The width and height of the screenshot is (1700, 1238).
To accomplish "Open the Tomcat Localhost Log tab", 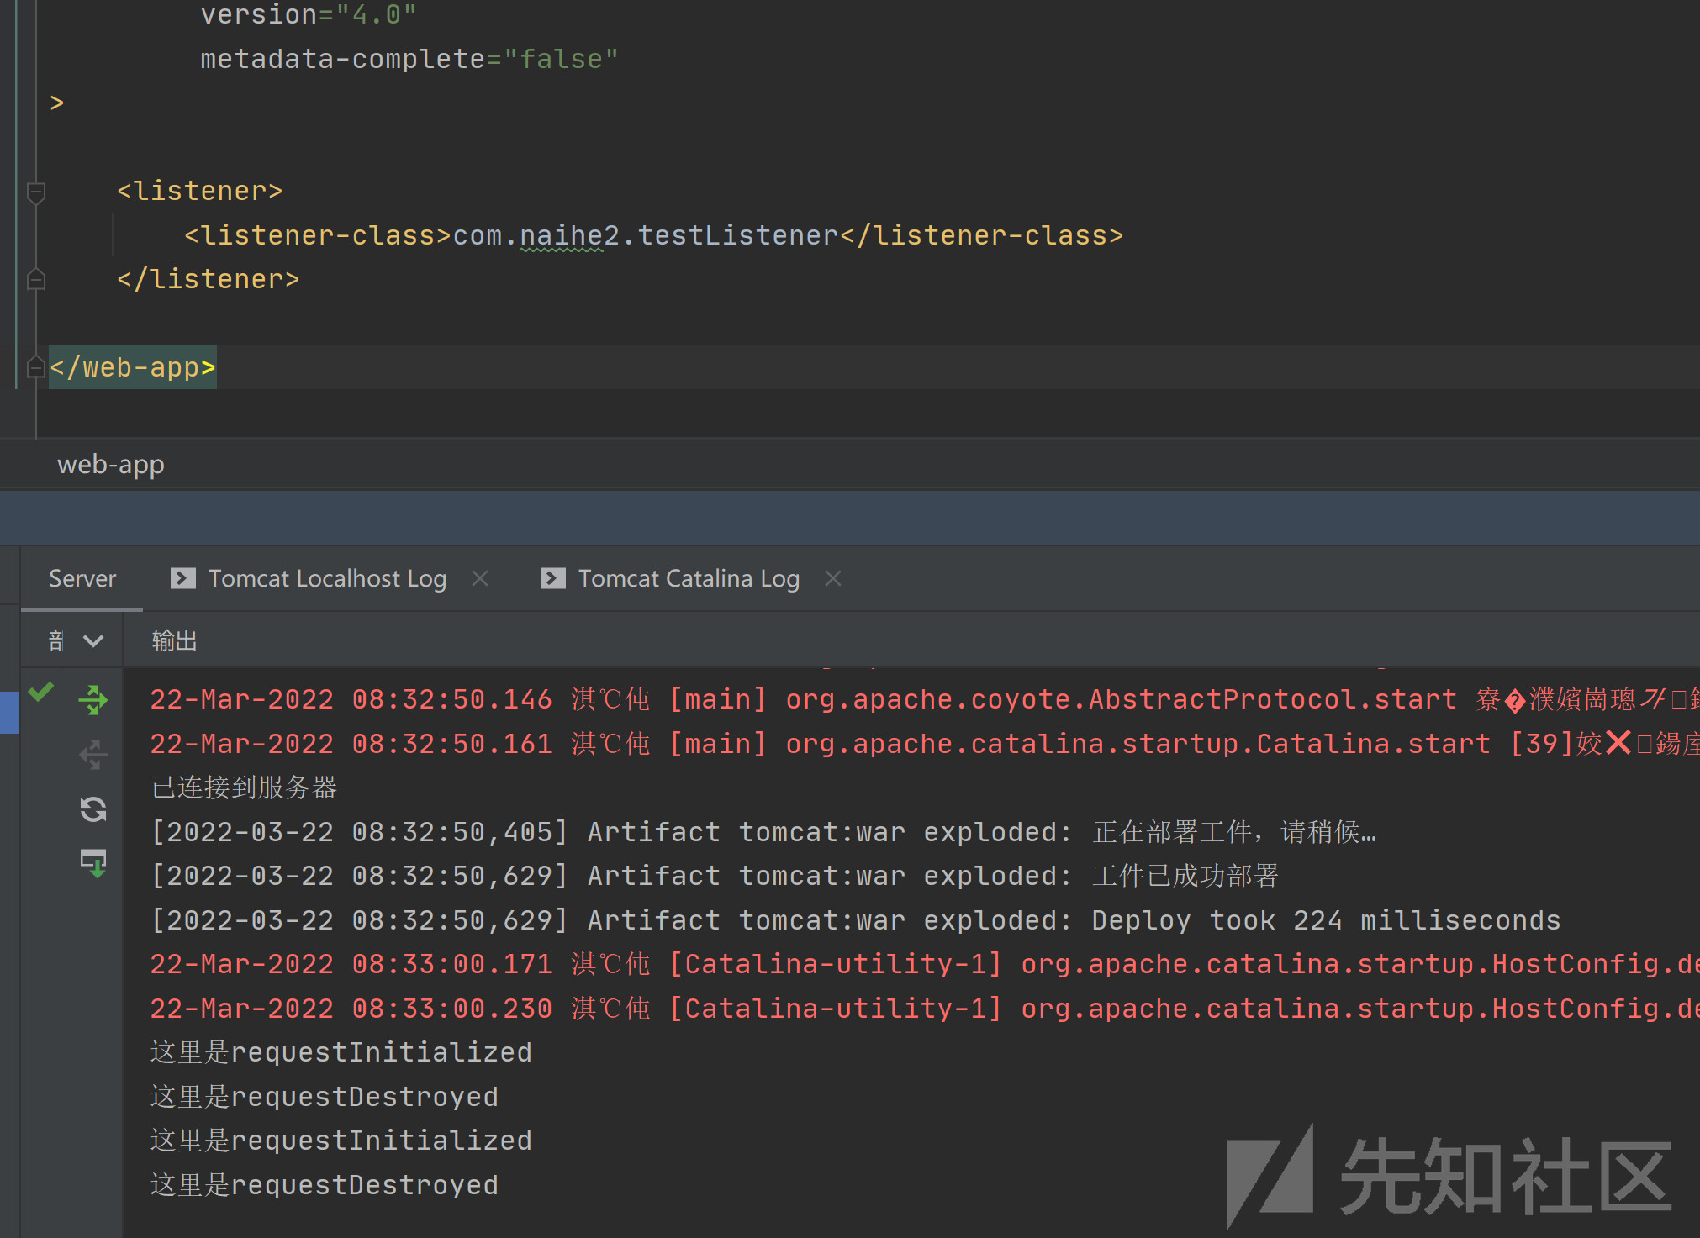I will click(x=327, y=578).
